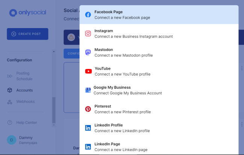Select LinkedIn Profile option
The width and height of the screenshot is (244, 155).
(159, 128)
